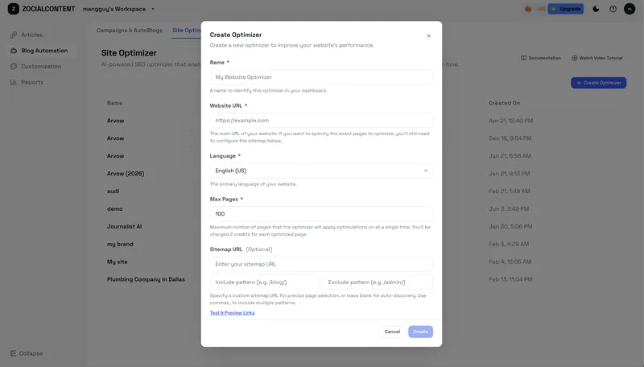Open Customization in the sidebar

coord(41,66)
